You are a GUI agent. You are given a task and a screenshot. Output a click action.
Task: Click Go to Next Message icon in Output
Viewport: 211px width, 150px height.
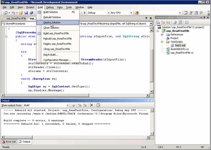[85, 105]
